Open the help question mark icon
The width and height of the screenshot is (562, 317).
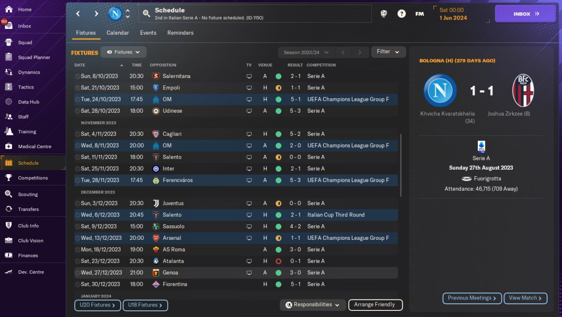[401, 14]
